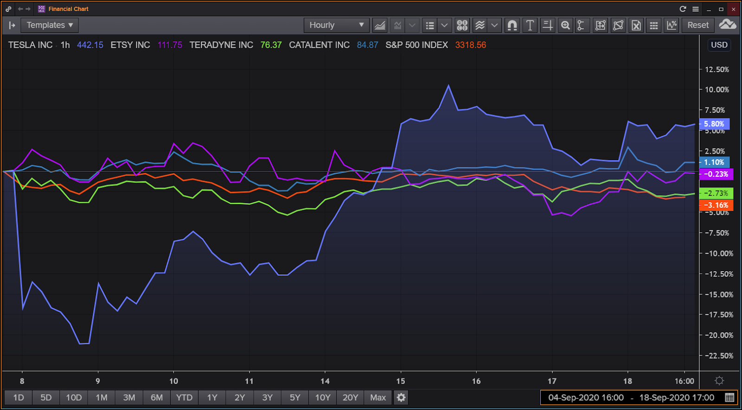This screenshot has width=742, height=410.
Task: Click the cloud chart icon at toolbar end
Action: (x=728, y=25)
